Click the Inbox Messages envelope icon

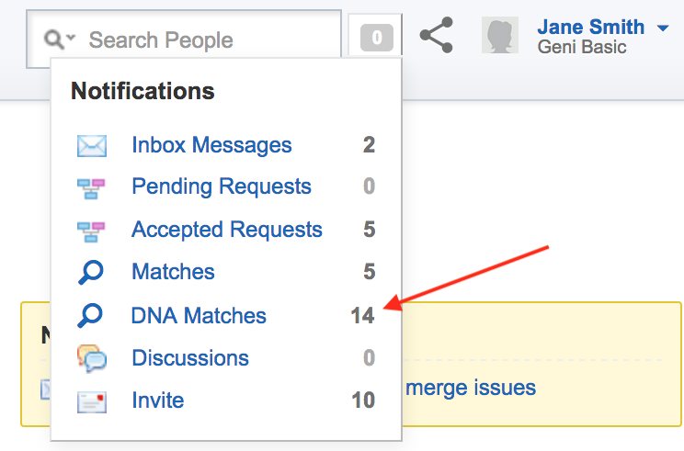92,145
